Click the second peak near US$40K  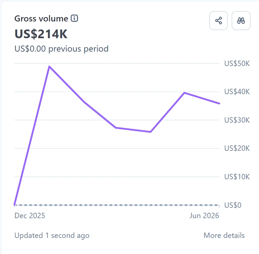tap(184, 93)
